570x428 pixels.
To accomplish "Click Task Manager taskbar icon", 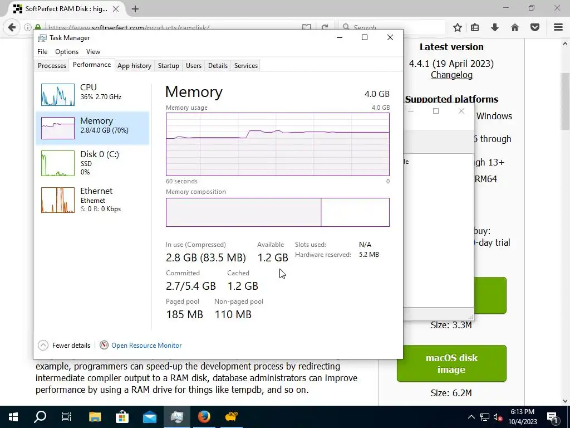I will 176,417.
